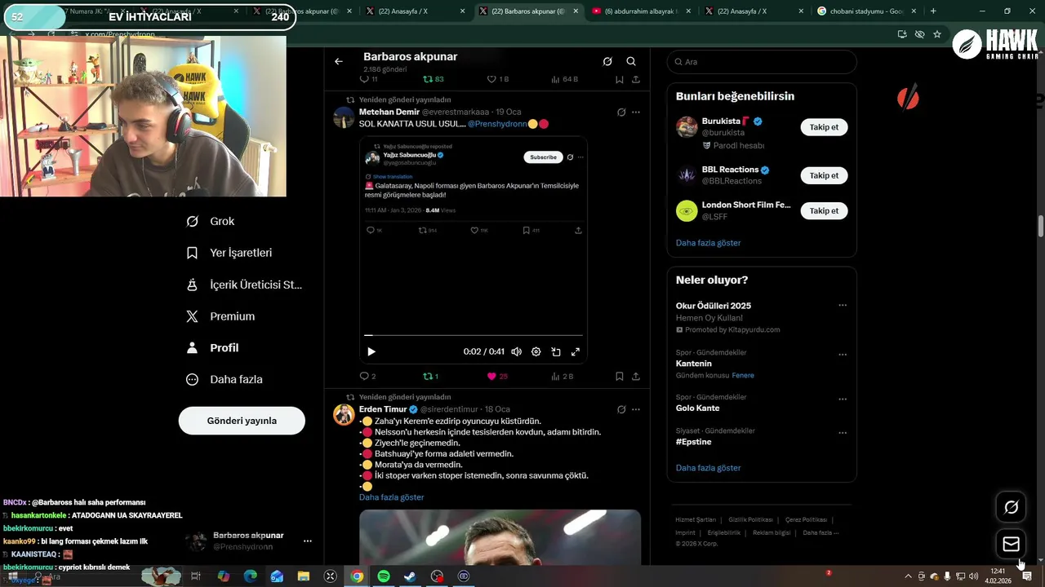This screenshot has width=1045, height=587.
Task: Toggle picture-in-picture on the video player
Action: point(556,351)
